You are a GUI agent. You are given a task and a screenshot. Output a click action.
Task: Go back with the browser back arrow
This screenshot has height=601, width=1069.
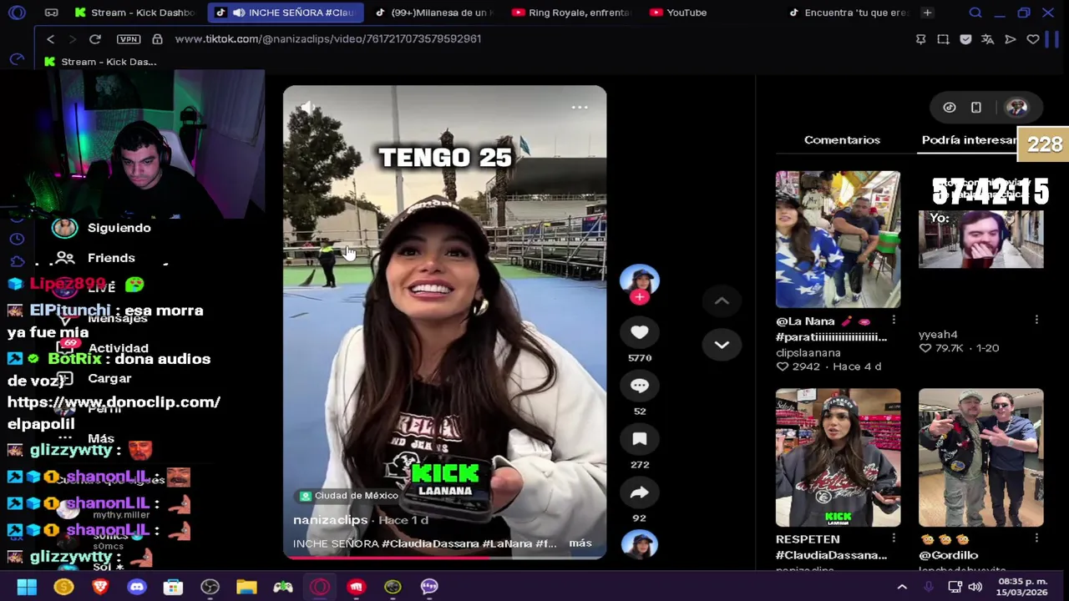point(50,39)
